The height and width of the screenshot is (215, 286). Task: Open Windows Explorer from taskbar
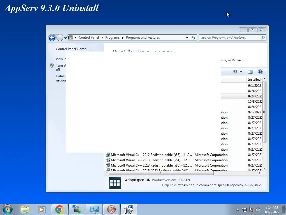point(25,209)
